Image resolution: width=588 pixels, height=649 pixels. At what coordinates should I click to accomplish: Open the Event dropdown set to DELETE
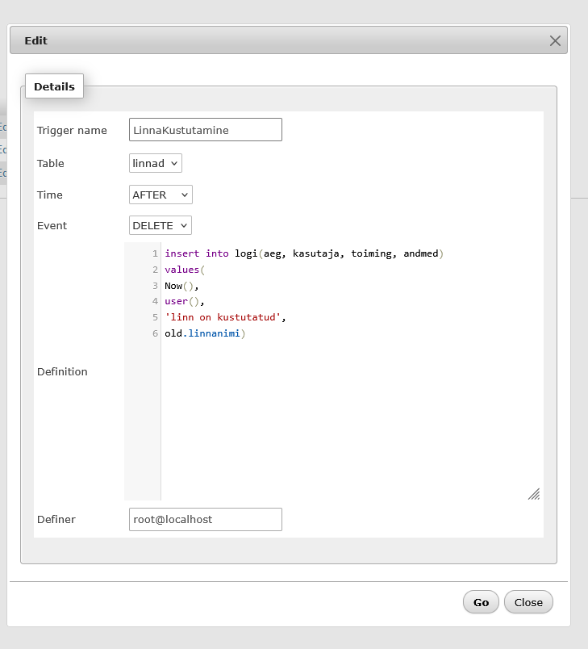tap(161, 226)
